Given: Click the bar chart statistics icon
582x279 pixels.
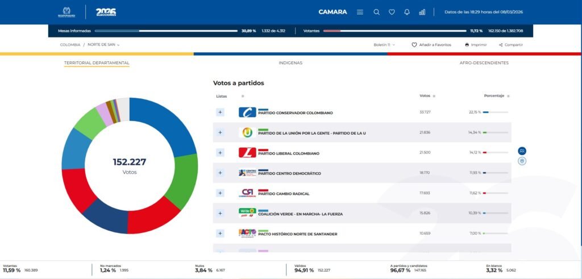Looking at the screenshot, I should coord(422,12).
